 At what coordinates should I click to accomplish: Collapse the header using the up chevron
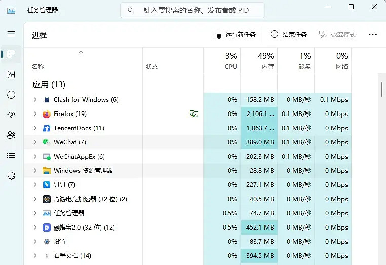tap(81, 52)
